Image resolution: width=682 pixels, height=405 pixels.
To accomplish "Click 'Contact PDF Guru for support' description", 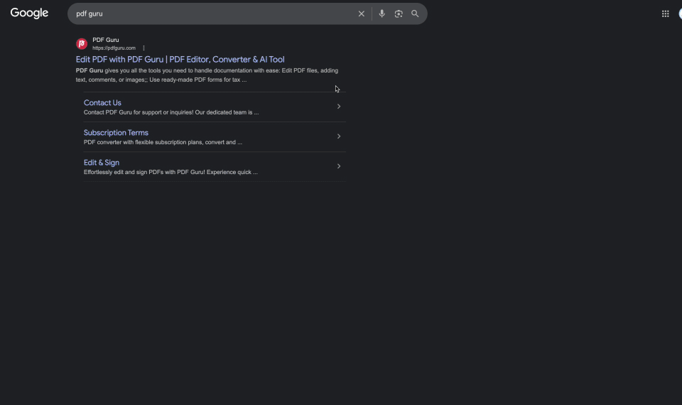I will point(171,112).
